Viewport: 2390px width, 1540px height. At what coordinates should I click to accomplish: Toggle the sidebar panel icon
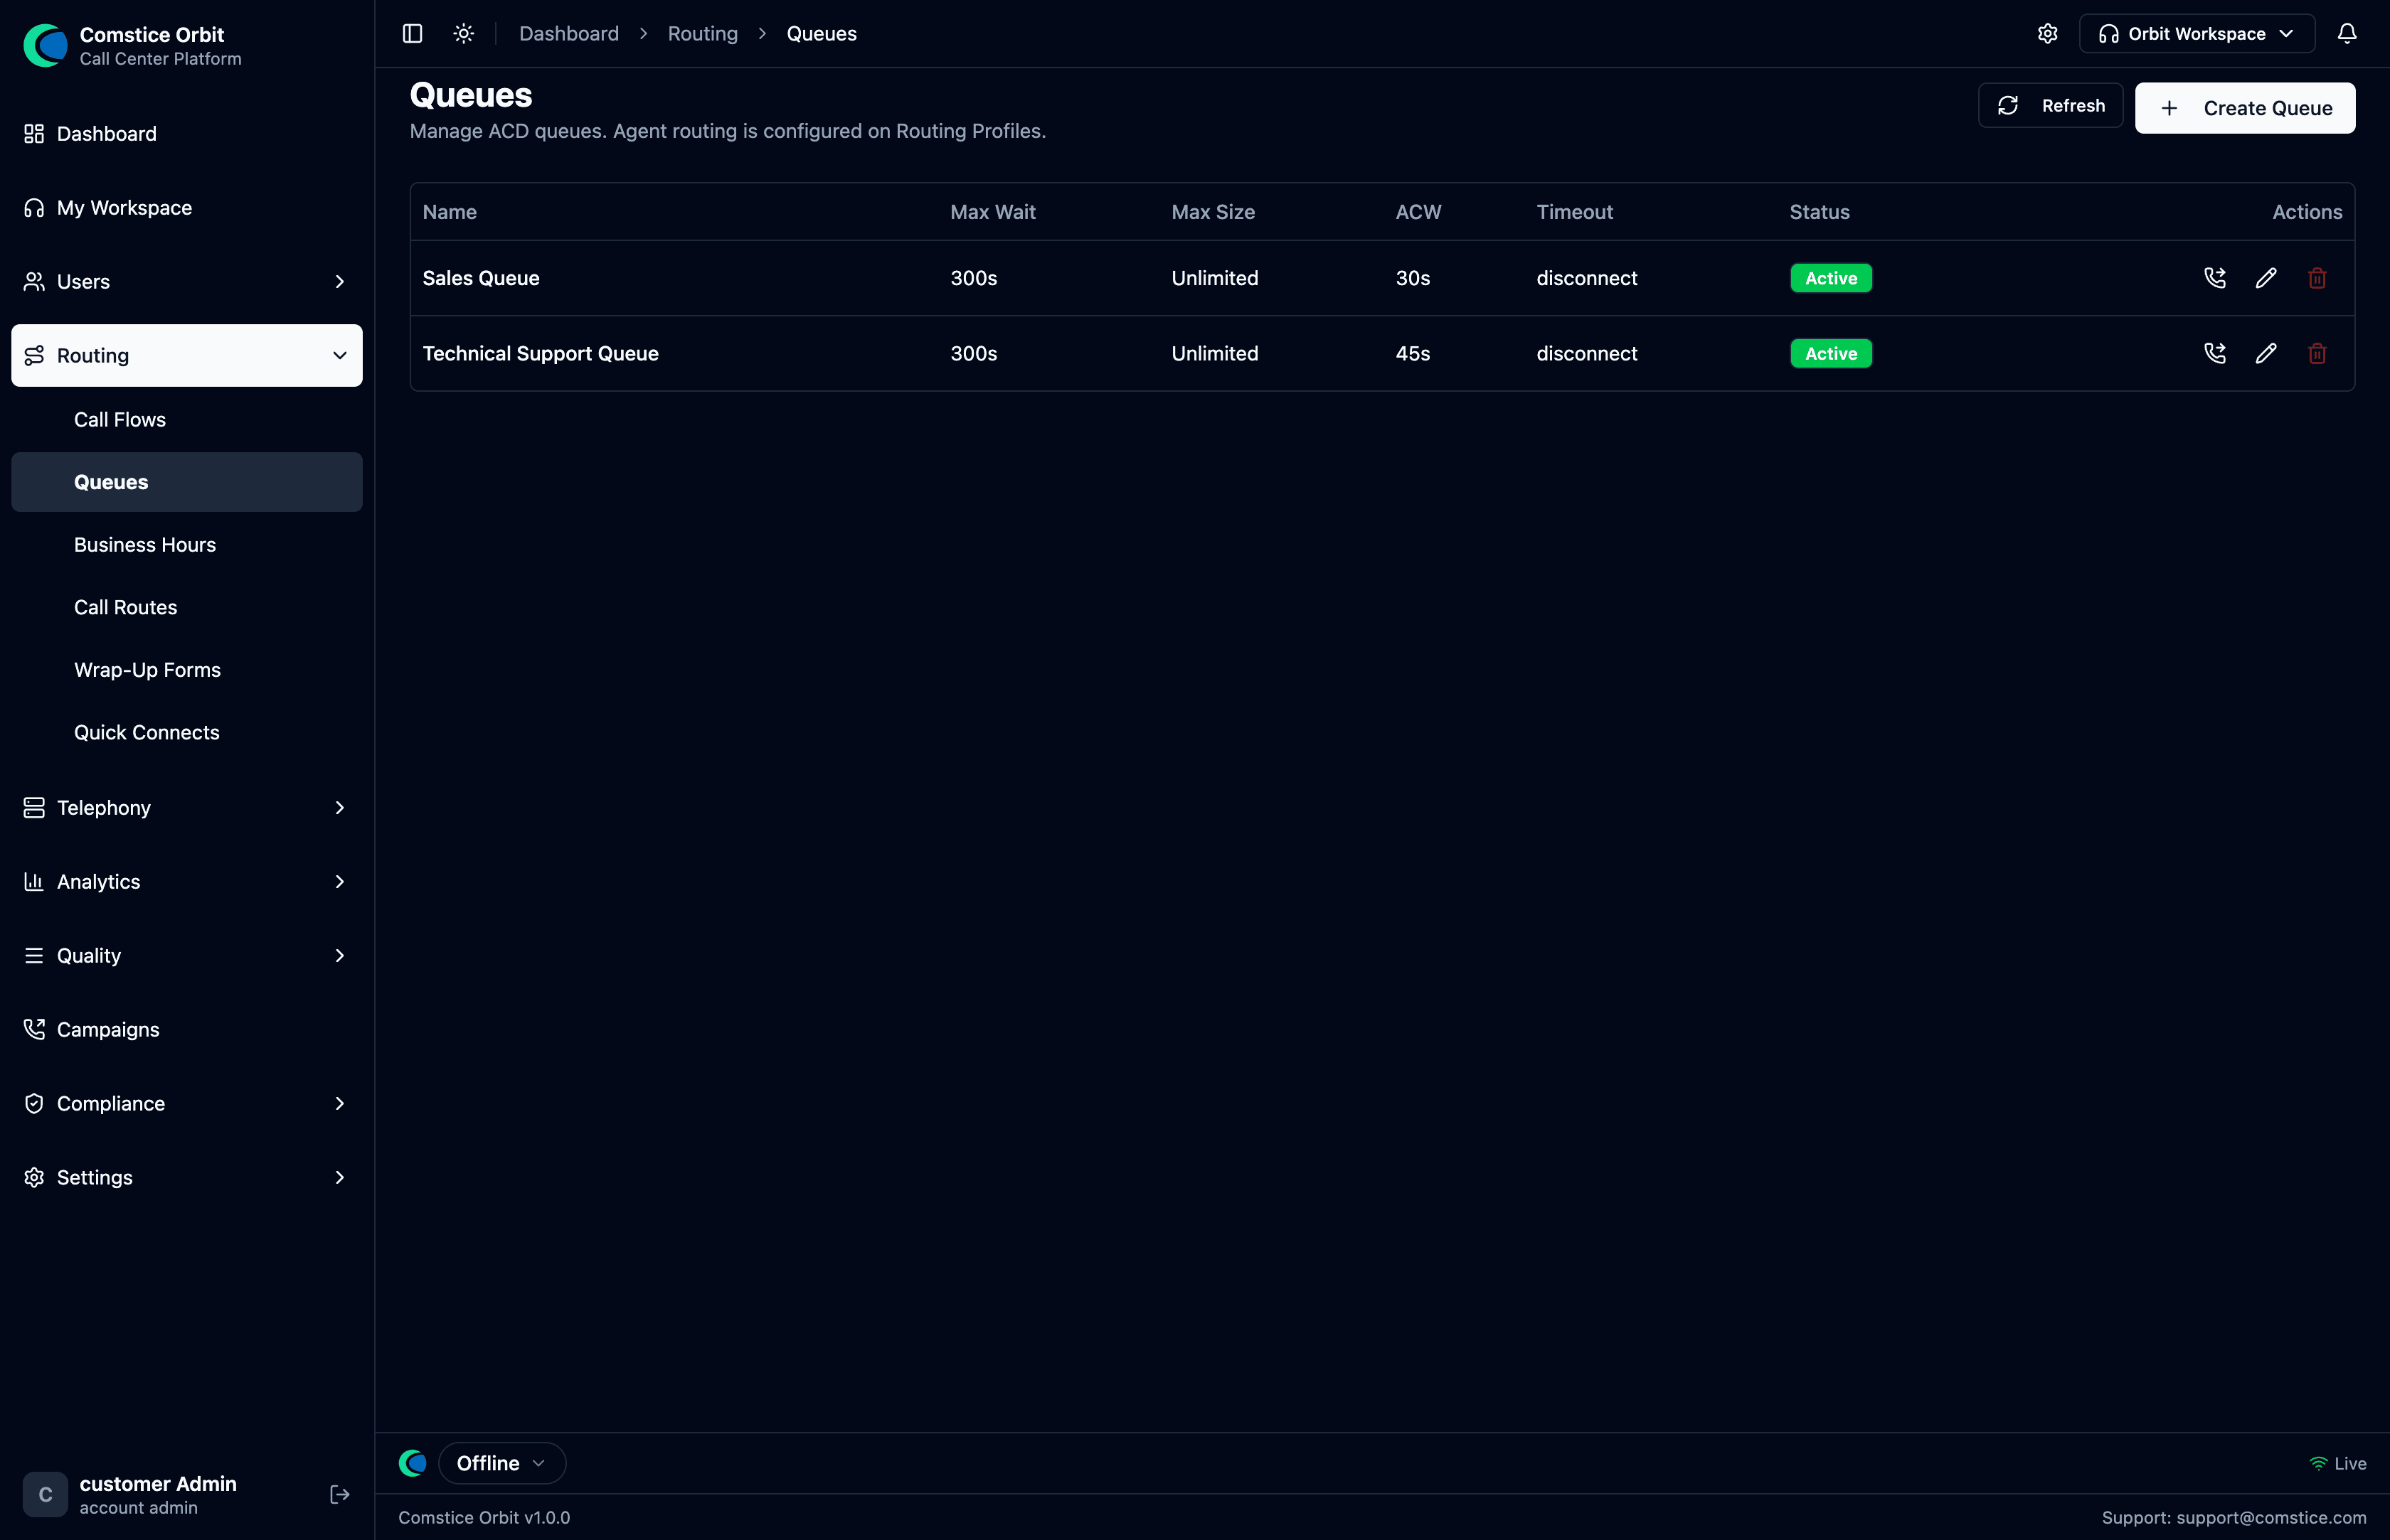click(412, 33)
